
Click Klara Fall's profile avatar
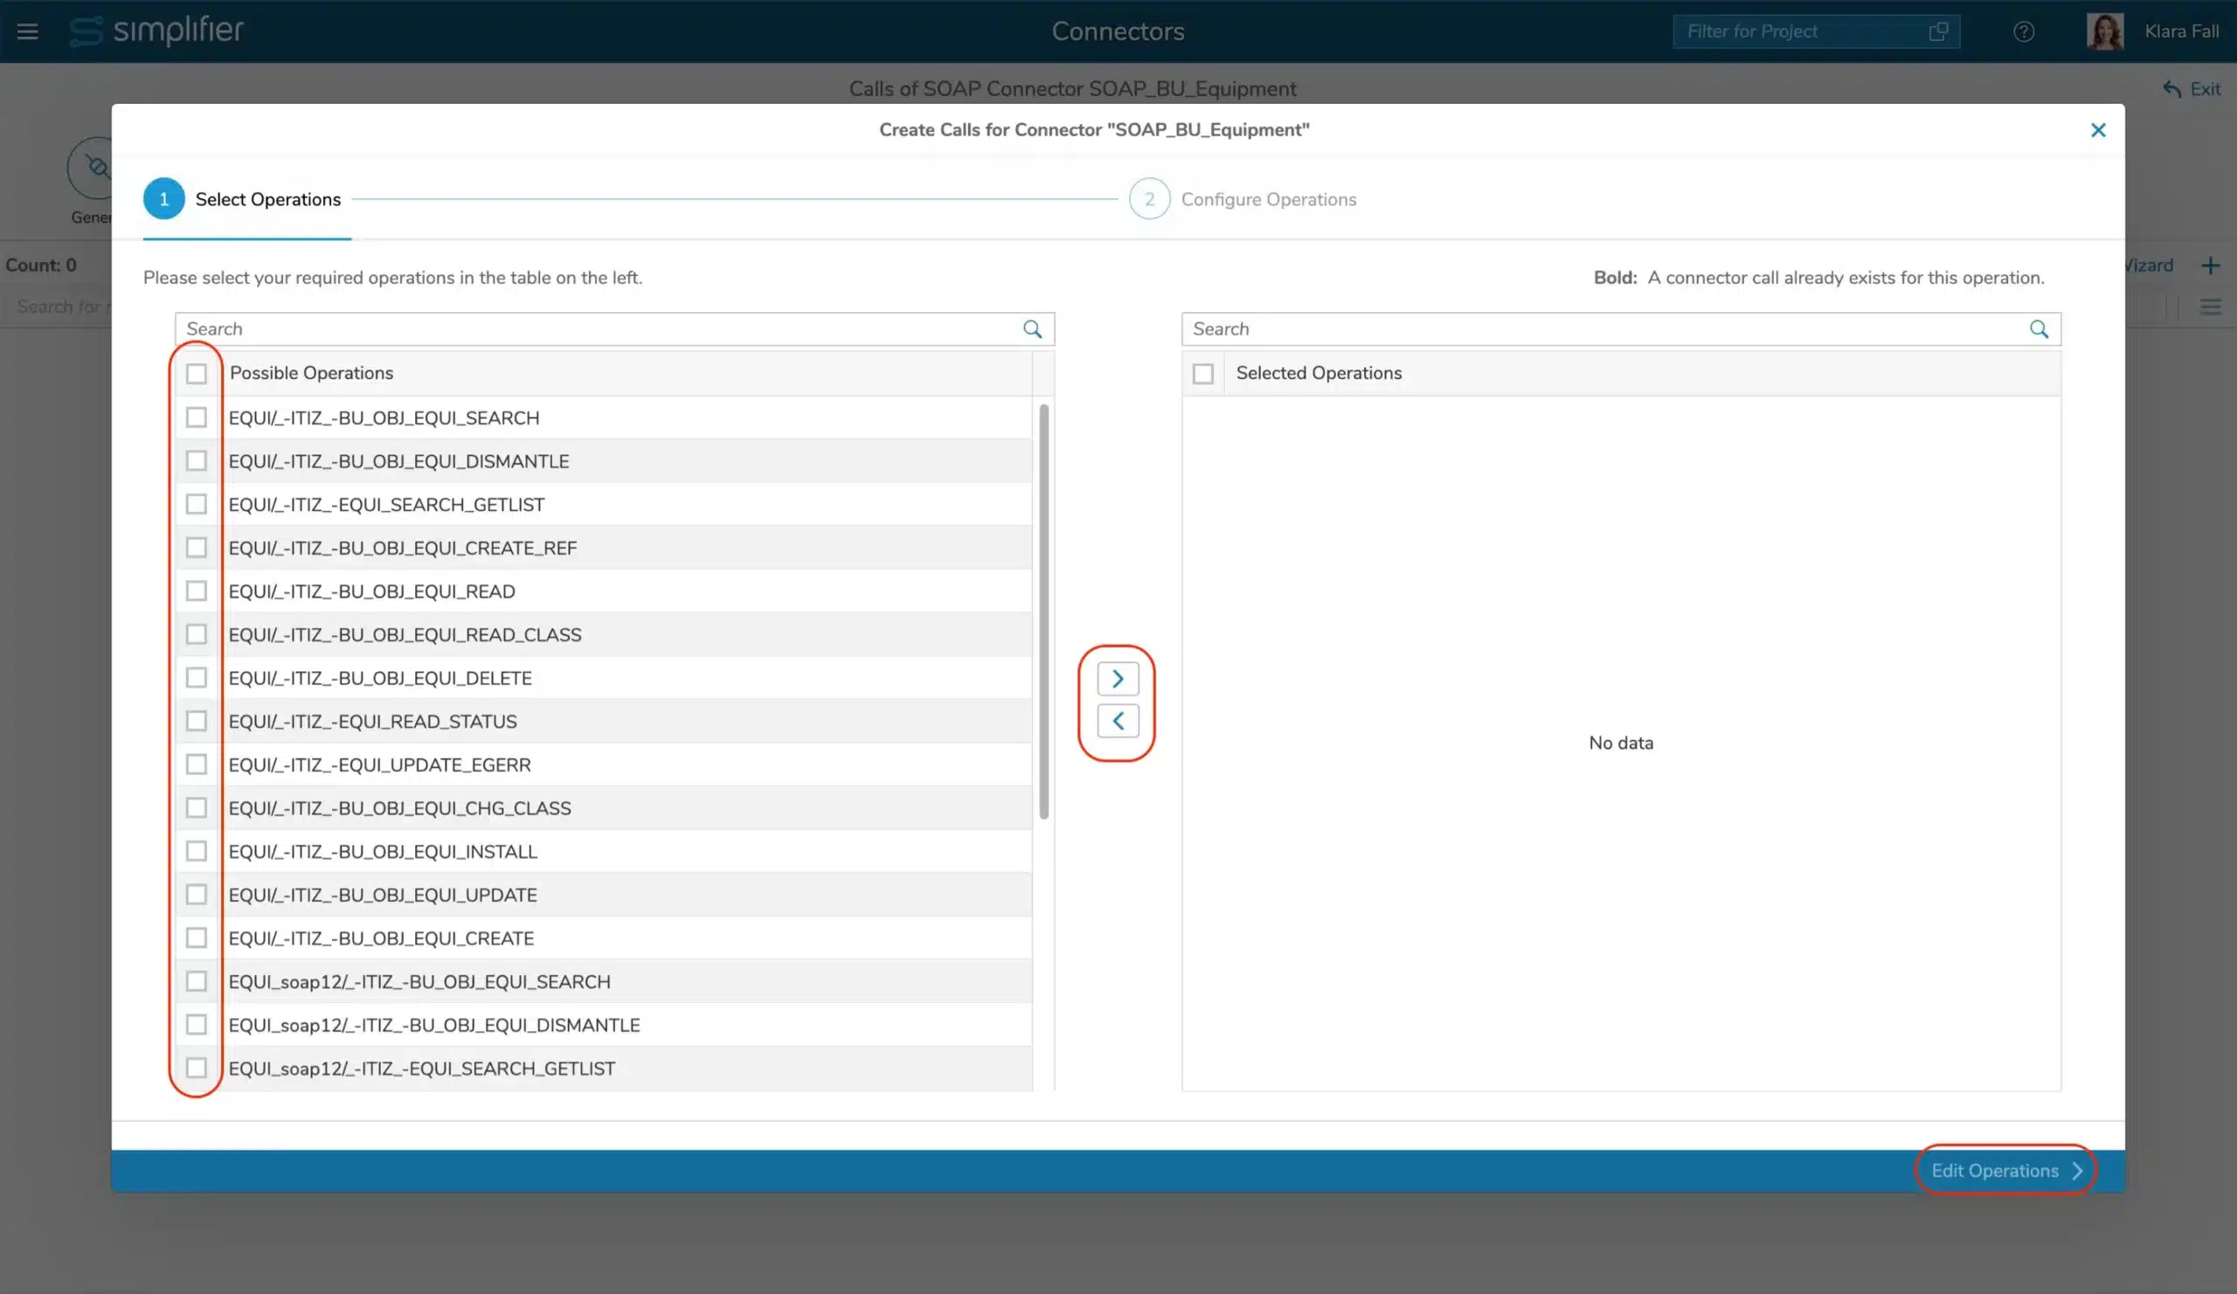tap(2104, 32)
